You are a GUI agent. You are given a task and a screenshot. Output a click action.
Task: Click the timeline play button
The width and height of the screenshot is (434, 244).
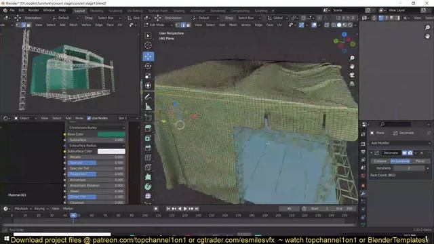click(x=185, y=209)
